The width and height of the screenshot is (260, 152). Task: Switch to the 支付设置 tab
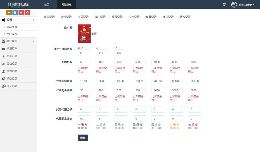tap(168, 16)
